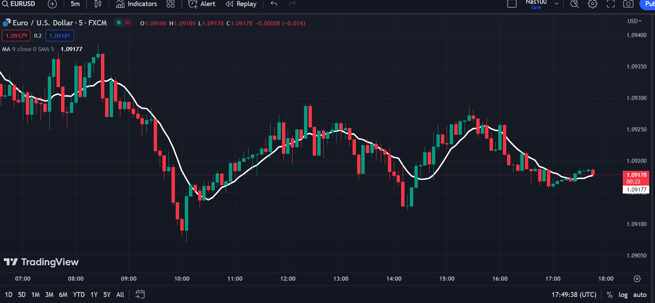Expand the Nas100 layout dropdown arrow
Screen dimensions: 655x303
(x=557, y=4)
